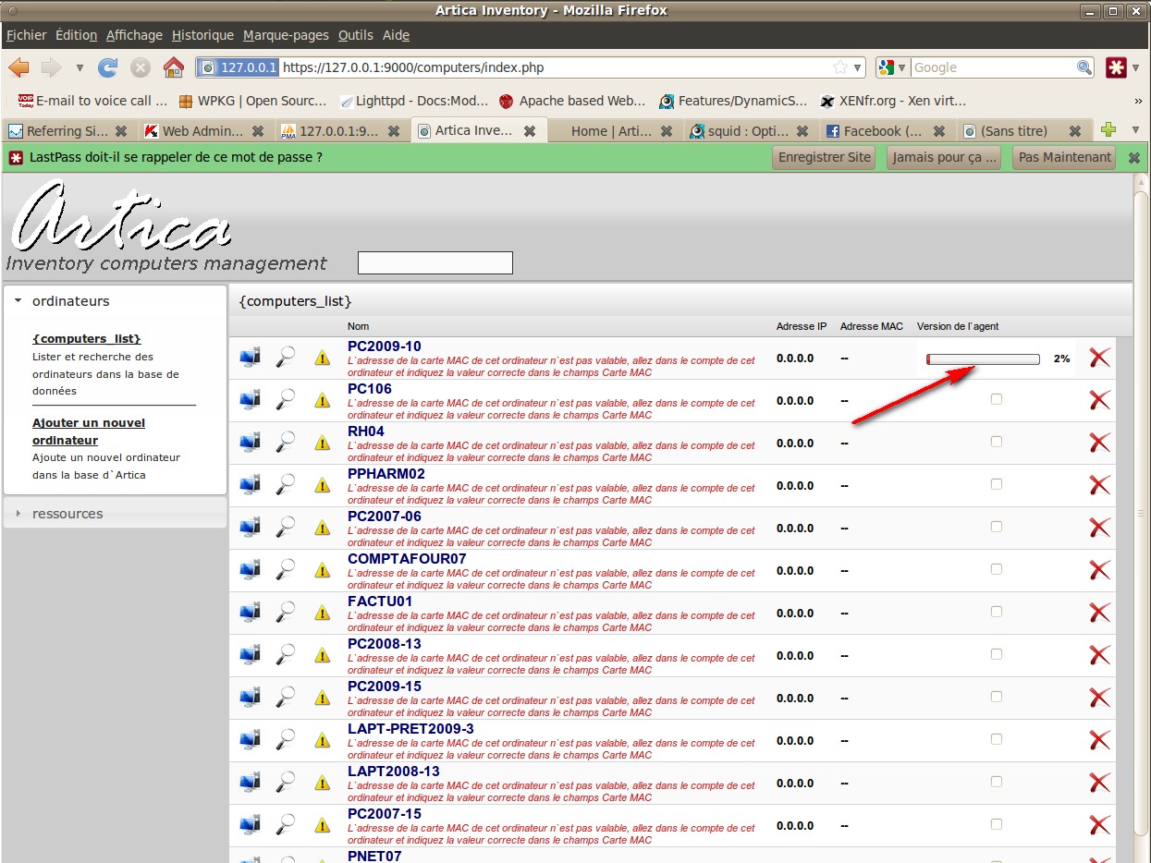Bookmark this page with the star icon
The width and height of the screenshot is (1151, 863).
tap(839, 67)
